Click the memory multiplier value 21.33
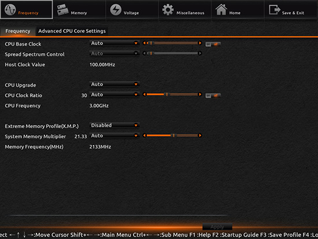Image resolution: width=318 pixels, height=239 pixels. (x=80, y=137)
